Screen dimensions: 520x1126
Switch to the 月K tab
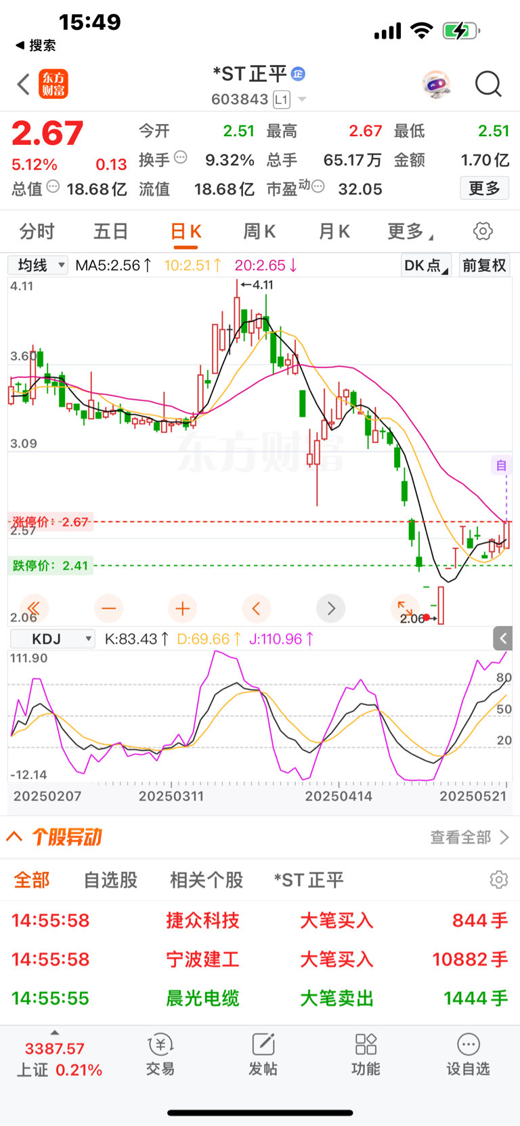click(334, 232)
